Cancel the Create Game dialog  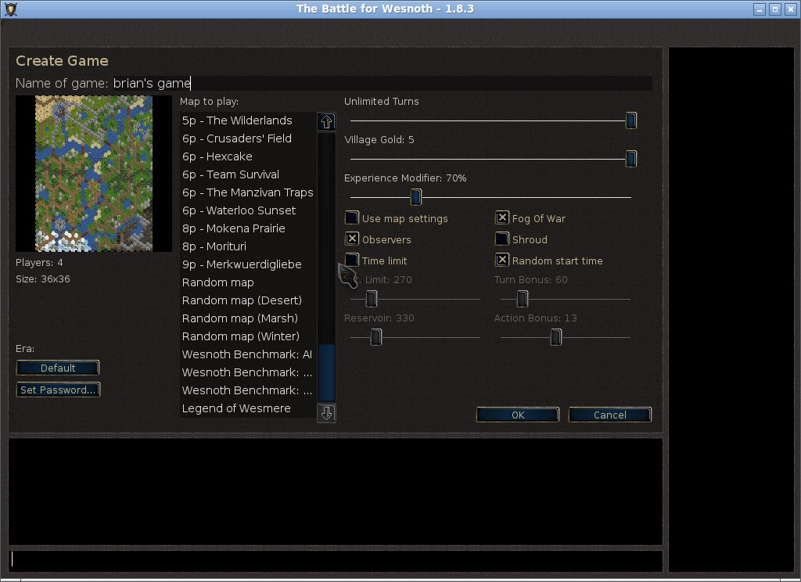coord(610,415)
